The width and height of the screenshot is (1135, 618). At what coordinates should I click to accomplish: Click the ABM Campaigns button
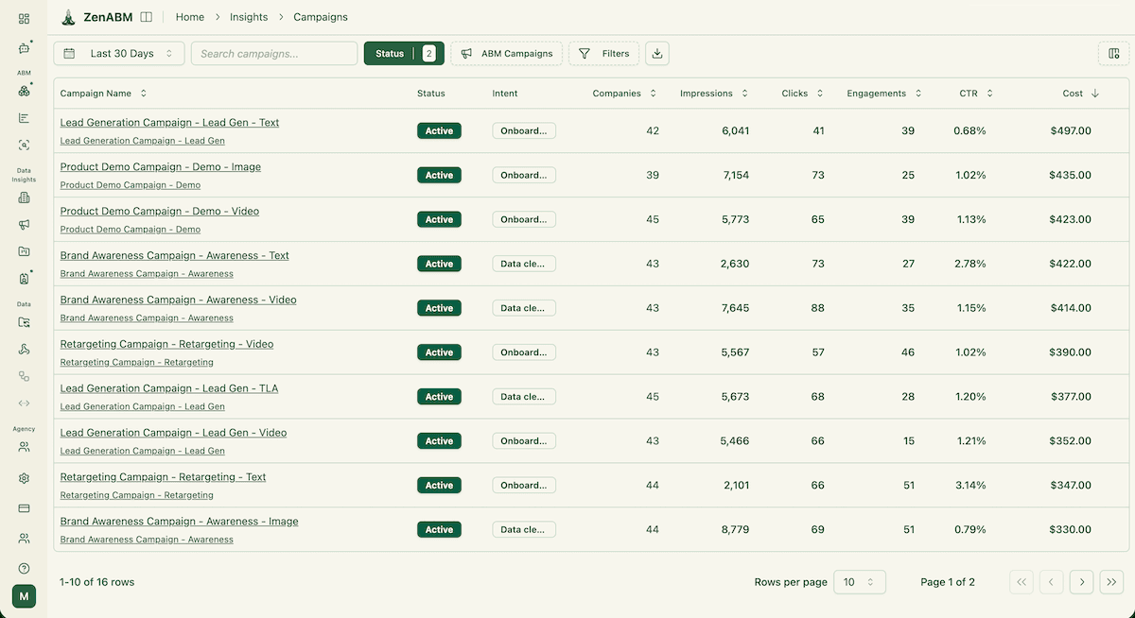506,54
